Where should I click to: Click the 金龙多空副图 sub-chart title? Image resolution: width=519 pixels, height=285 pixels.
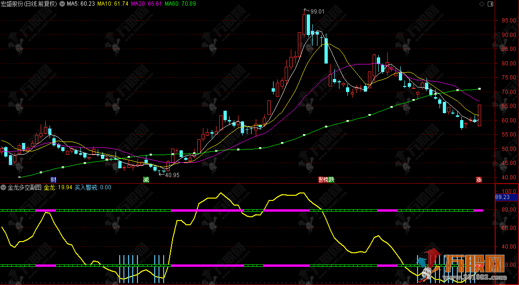coord(24,187)
